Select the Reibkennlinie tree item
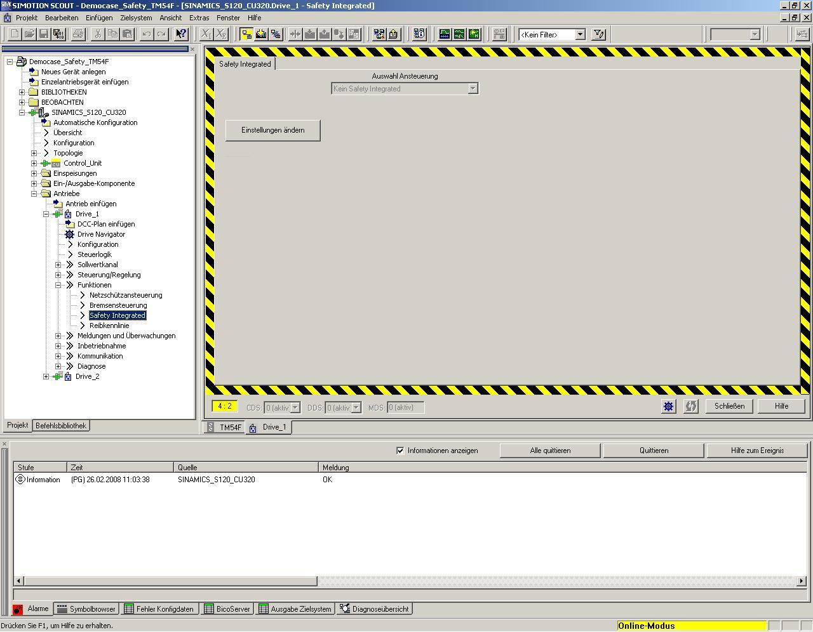This screenshot has width=813, height=632. click(x=109, y=326)
